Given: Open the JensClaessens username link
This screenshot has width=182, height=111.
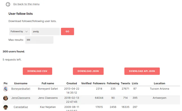Looking at the screenshot, I should pos(21,98).
